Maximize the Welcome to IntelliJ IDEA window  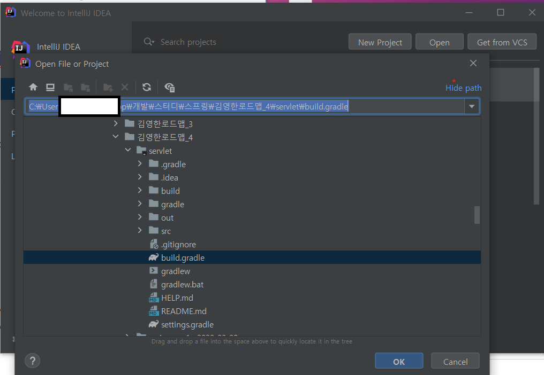[x=500, y=12]
